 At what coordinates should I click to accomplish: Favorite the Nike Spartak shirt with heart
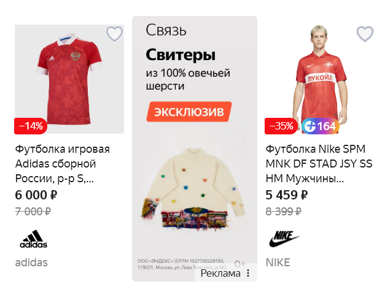[x=365, y=34]
